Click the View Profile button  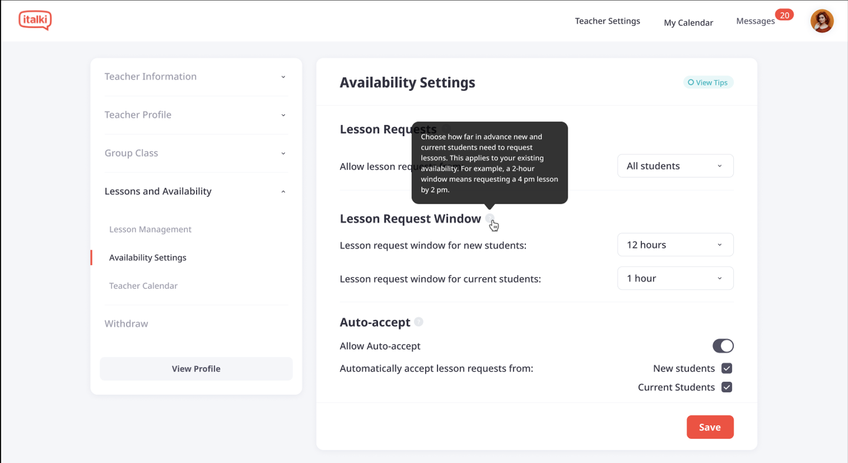196,369
